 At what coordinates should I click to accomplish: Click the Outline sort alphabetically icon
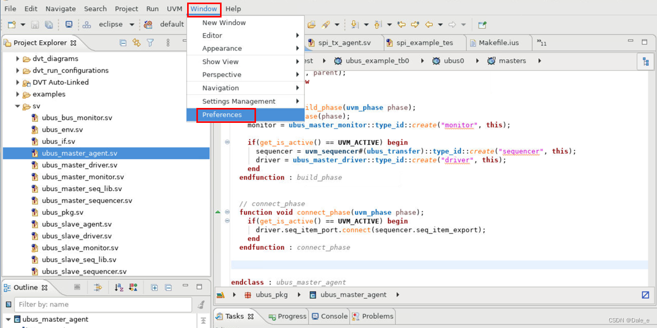point(119,287)
